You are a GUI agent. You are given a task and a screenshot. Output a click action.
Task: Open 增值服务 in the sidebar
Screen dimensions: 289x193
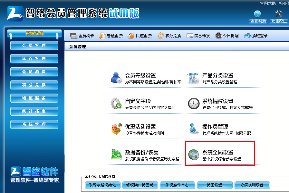click(34, 98)
